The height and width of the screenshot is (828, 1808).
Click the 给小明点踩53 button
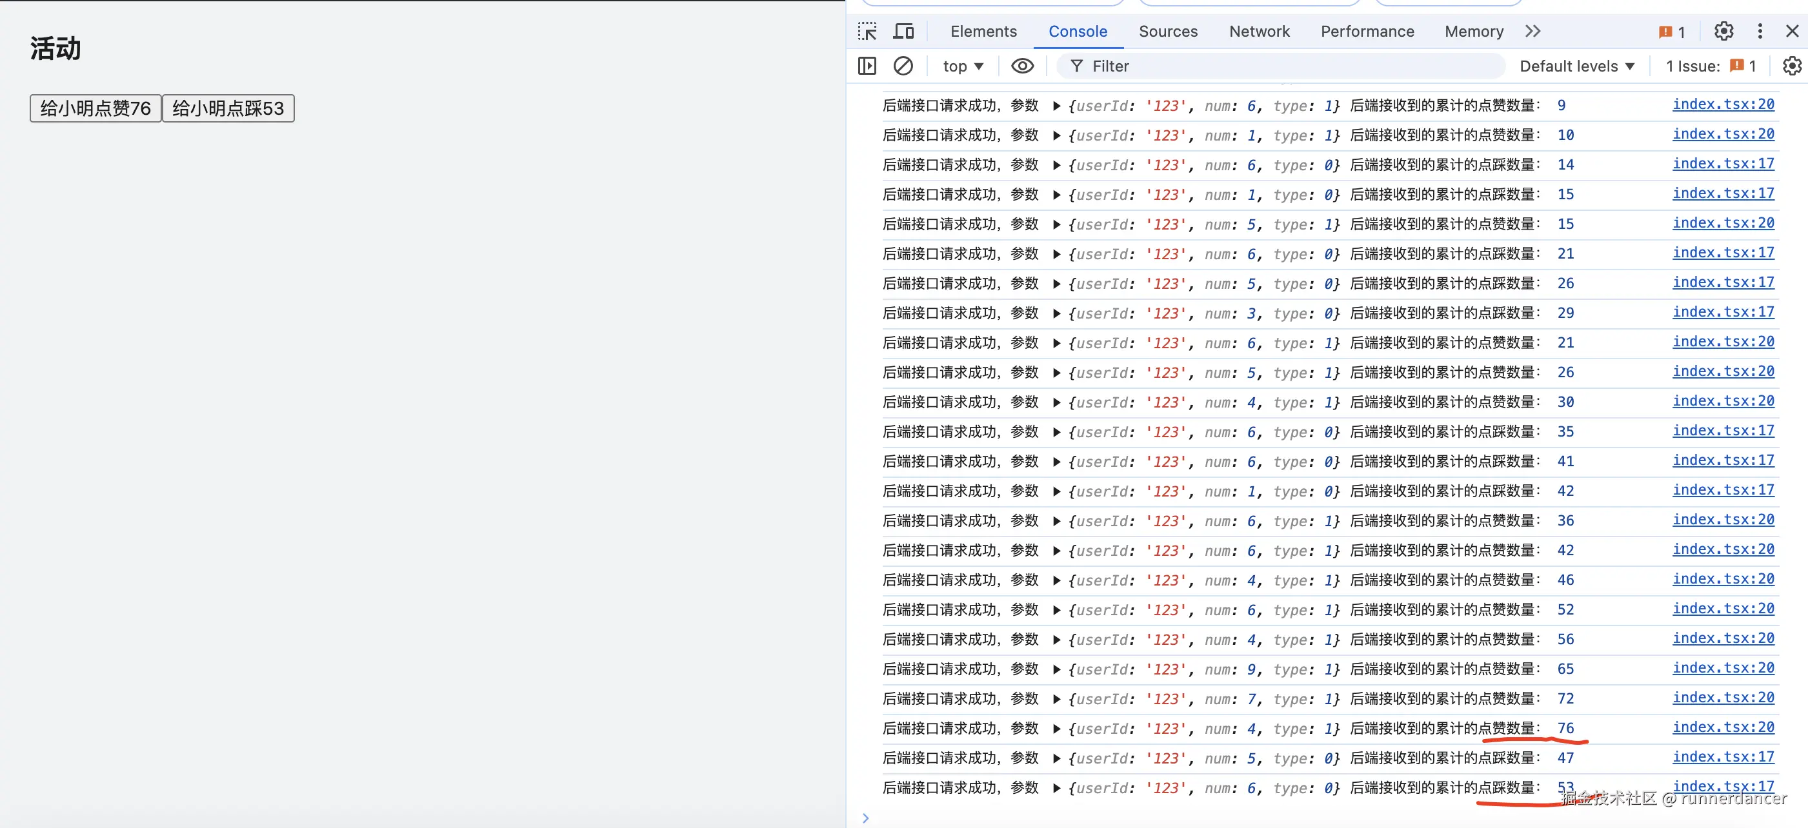click(228, 108)
